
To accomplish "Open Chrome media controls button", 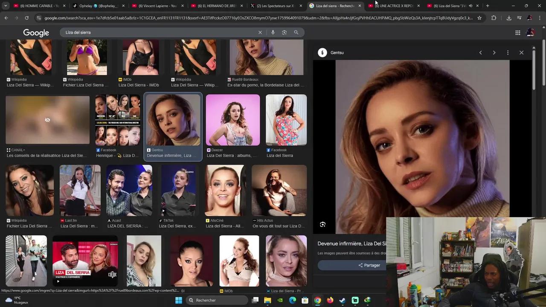I will click(519, 18).
